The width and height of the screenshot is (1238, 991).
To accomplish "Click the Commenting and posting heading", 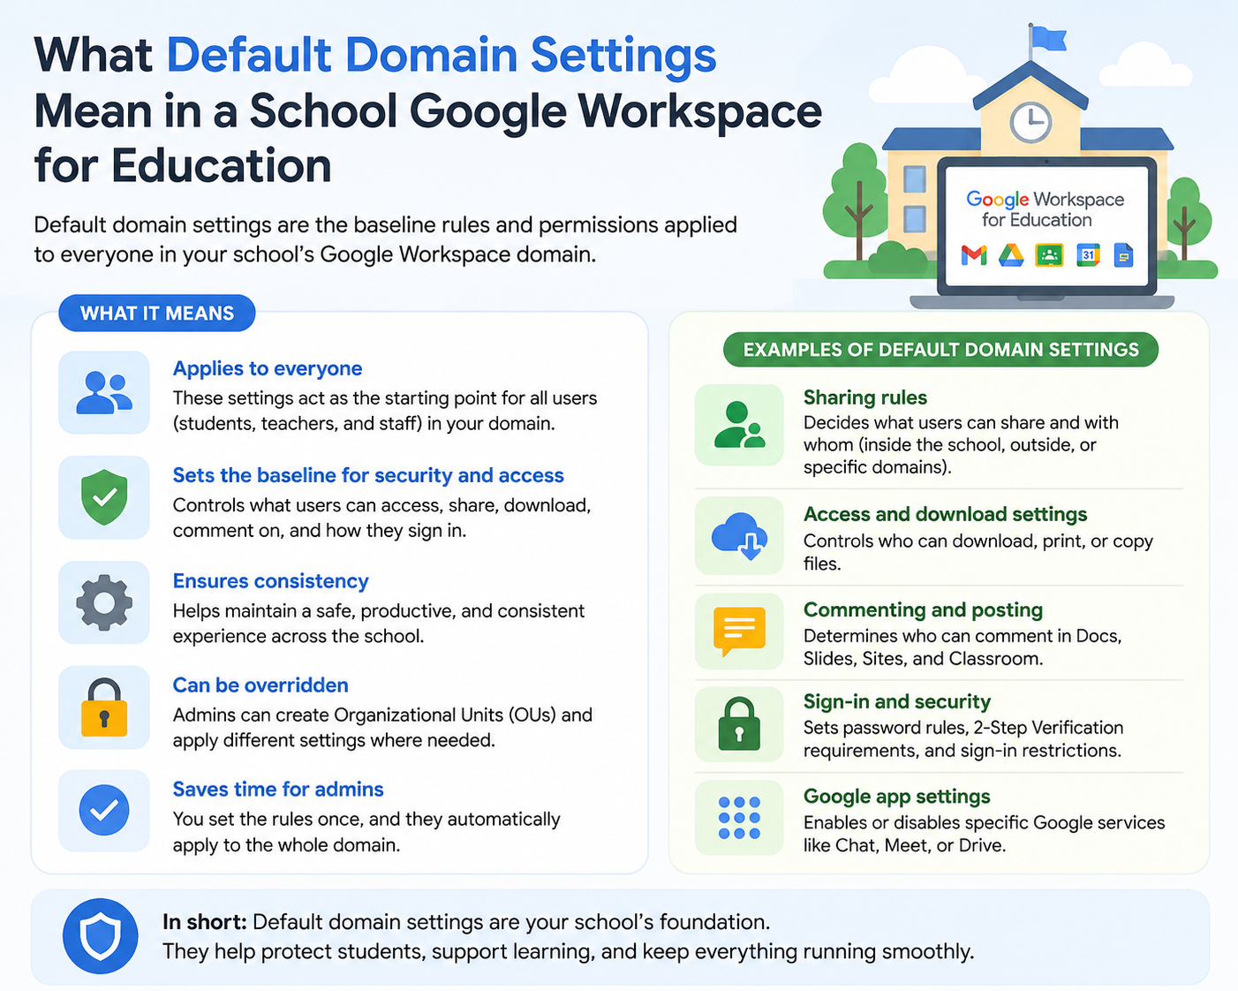I will coord(924,609).
